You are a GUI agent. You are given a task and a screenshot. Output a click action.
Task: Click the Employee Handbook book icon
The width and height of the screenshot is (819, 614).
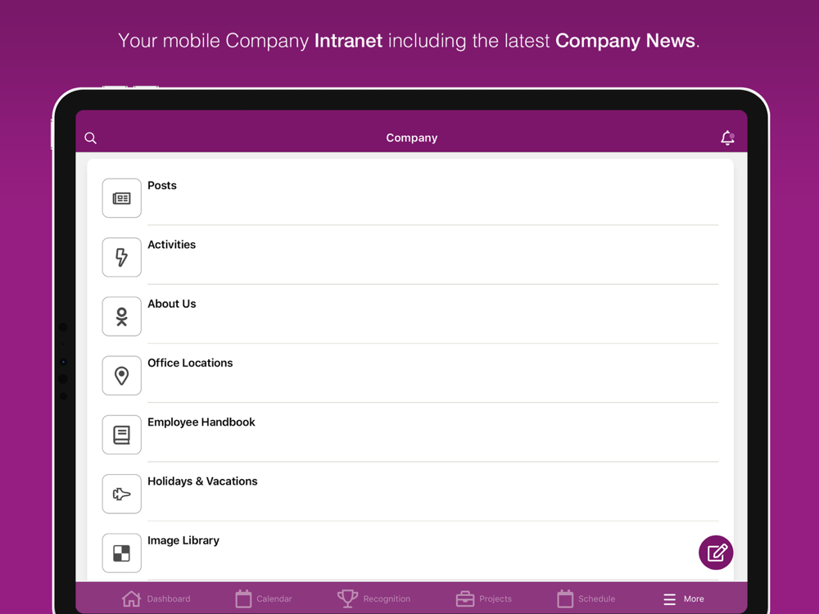click(122, 435)
